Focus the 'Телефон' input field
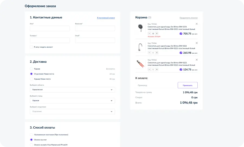 point(50,40)
